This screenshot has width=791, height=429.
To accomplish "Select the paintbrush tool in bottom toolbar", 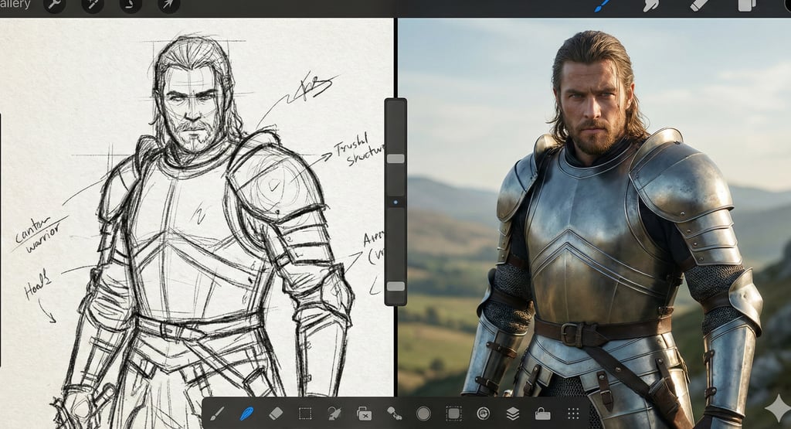I will 217,414.
